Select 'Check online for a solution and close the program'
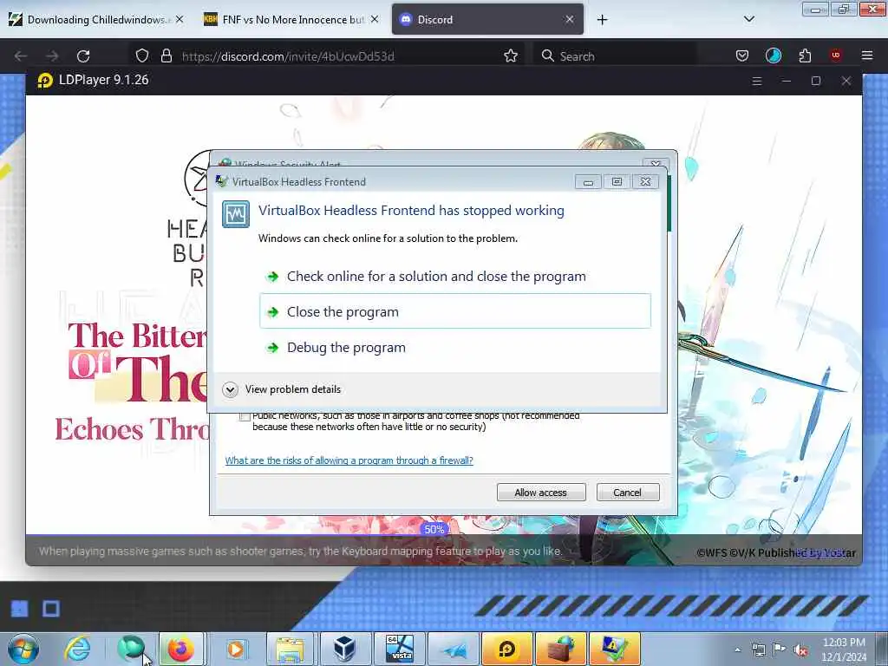This screenshot has width=888, height=666. coord(436,277)
